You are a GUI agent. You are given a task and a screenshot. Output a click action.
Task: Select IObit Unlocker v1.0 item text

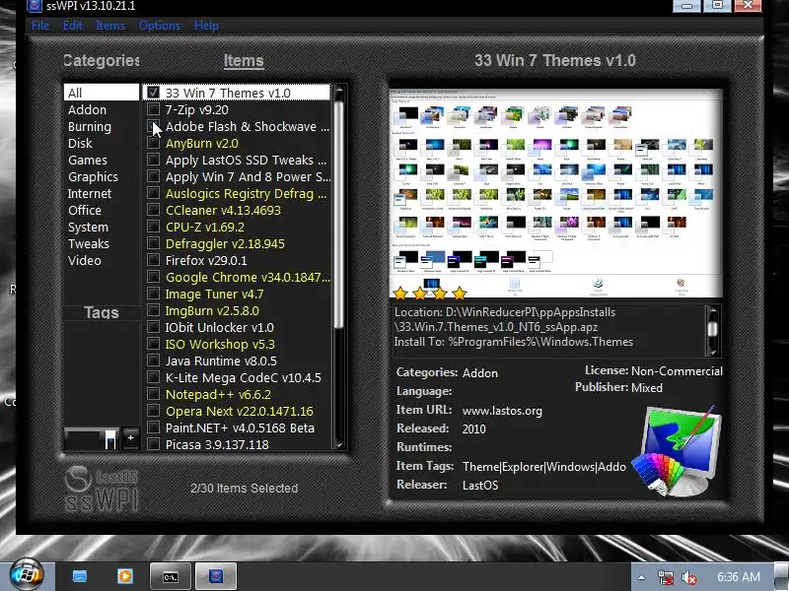pos(219,328)
